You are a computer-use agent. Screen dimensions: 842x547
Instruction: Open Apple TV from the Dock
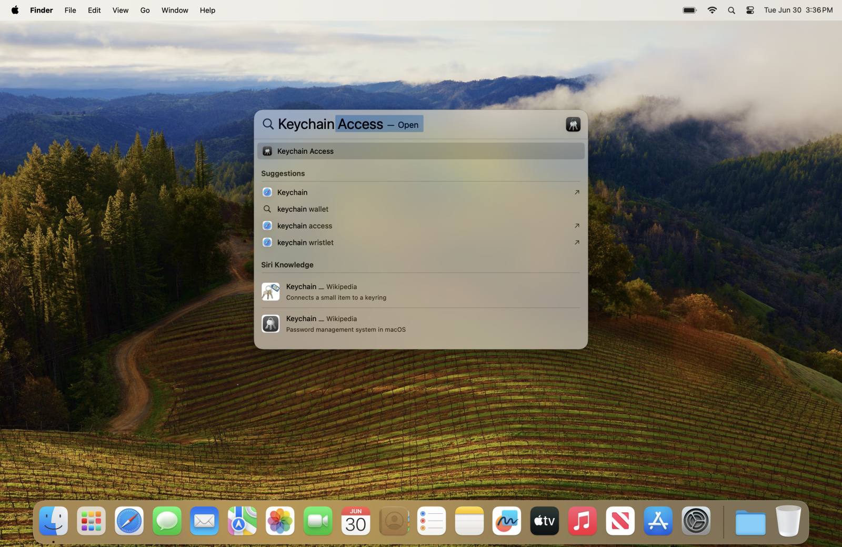(545, 521)
